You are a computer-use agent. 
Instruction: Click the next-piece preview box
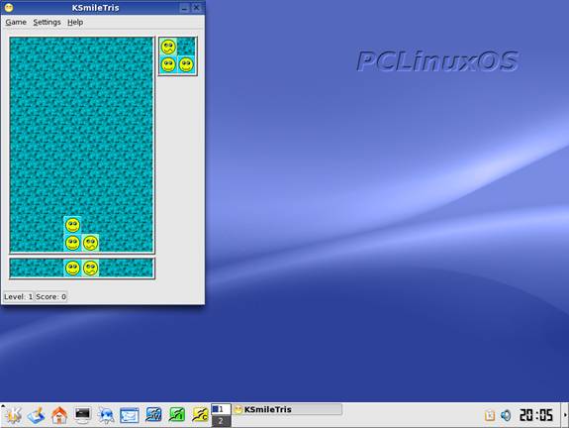pos(177,55)
